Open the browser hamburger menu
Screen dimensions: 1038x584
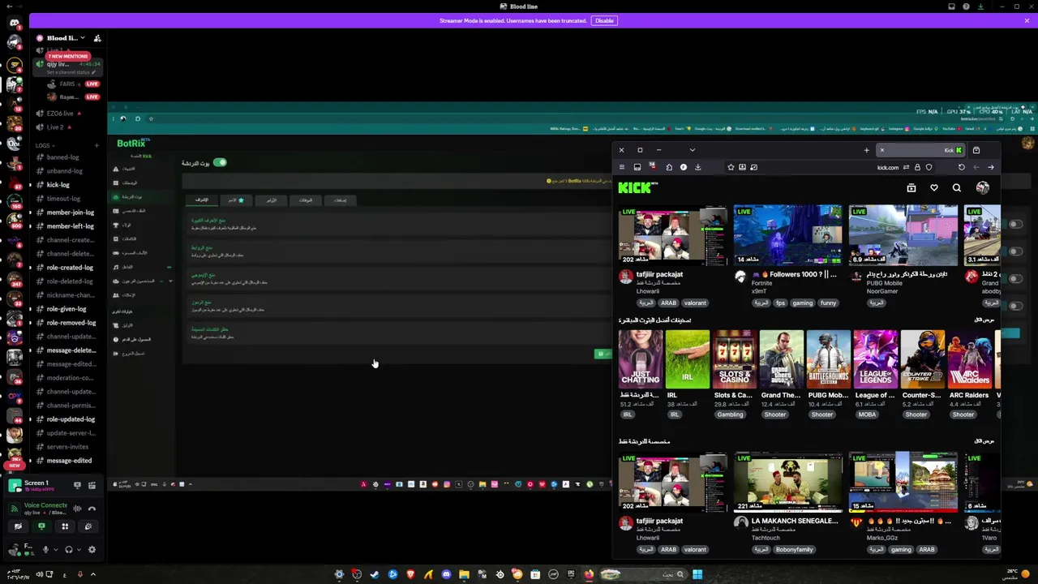[x=622, y=167]
